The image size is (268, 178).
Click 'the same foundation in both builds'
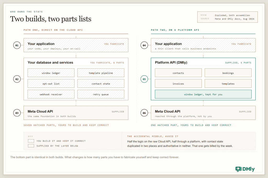click(52, 116)
